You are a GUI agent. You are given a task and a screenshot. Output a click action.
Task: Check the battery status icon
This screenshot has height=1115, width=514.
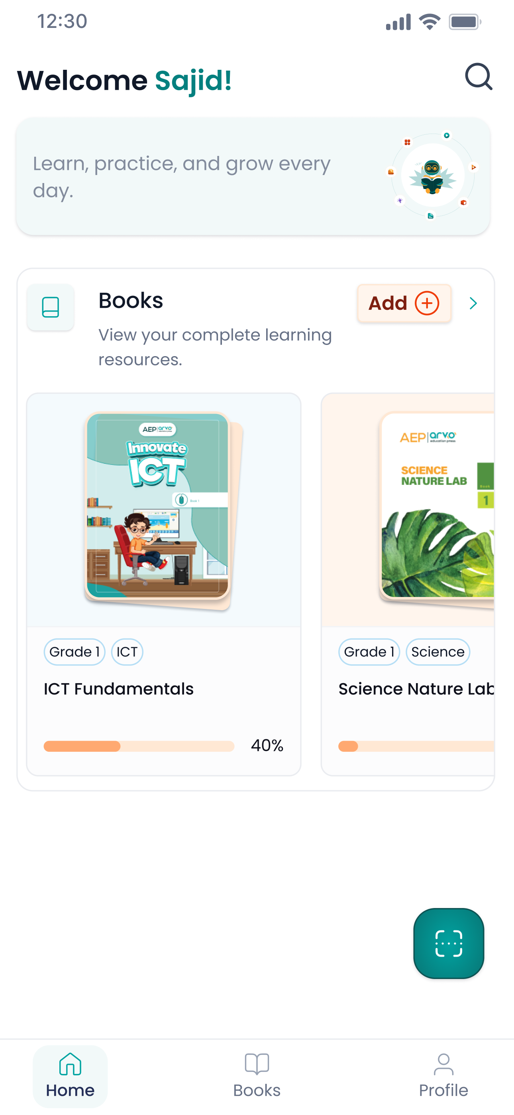coord(465,22)
